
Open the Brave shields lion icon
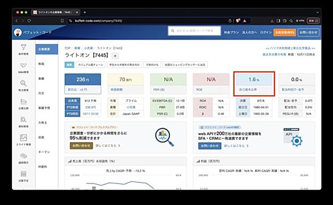point(238,20)
